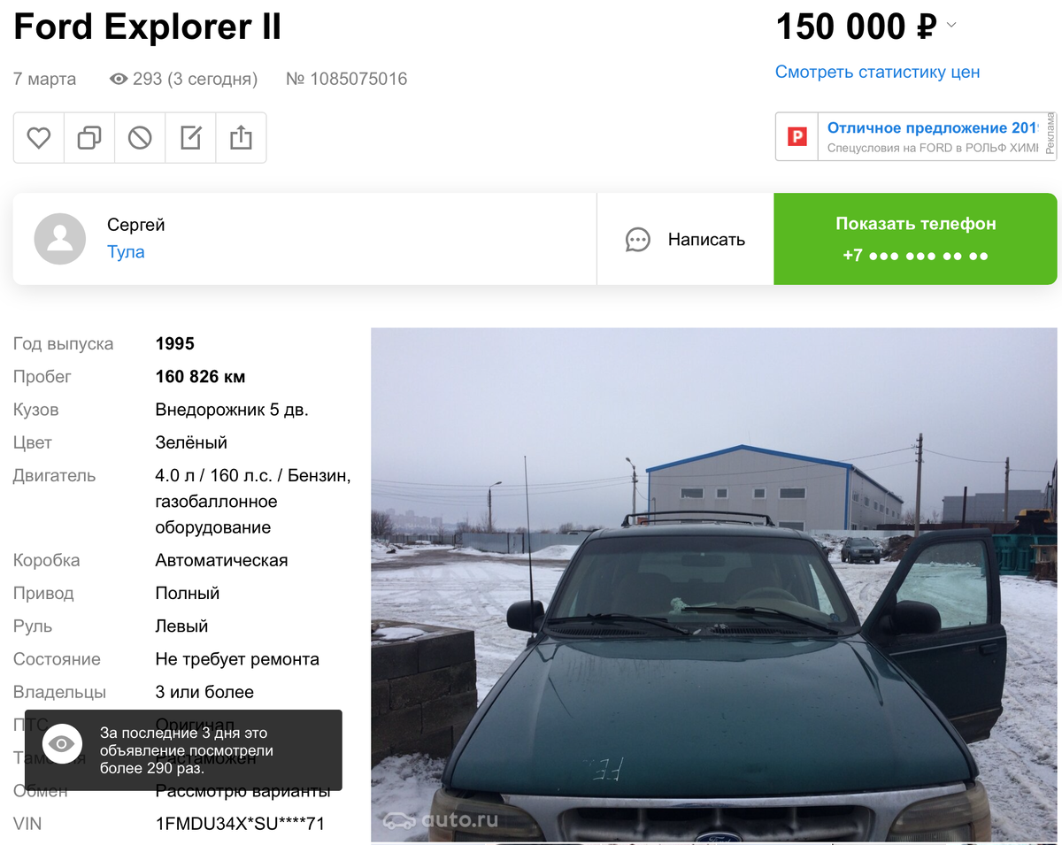Click the red Rolf logo in advertisement

(797, 137)
